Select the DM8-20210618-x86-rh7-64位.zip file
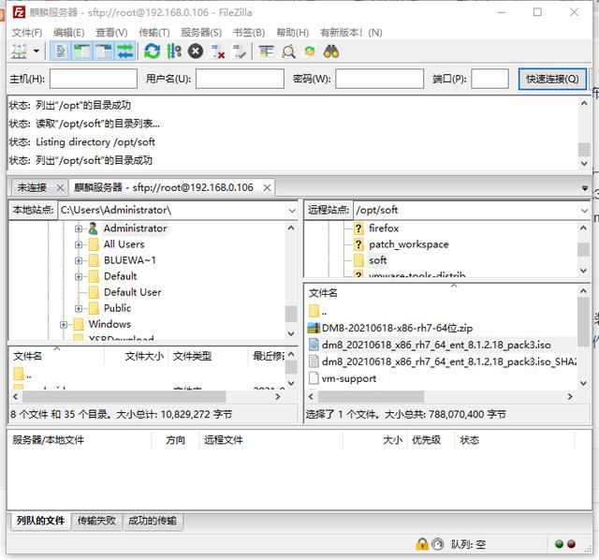The height and width of the screenshot is (560, 599). 398,328
